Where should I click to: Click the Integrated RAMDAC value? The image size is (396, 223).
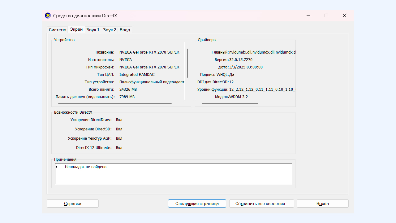(x=137, y=75)
